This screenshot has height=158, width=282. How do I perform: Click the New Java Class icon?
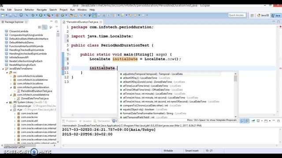pyautogui.click(x=63, y=15)
